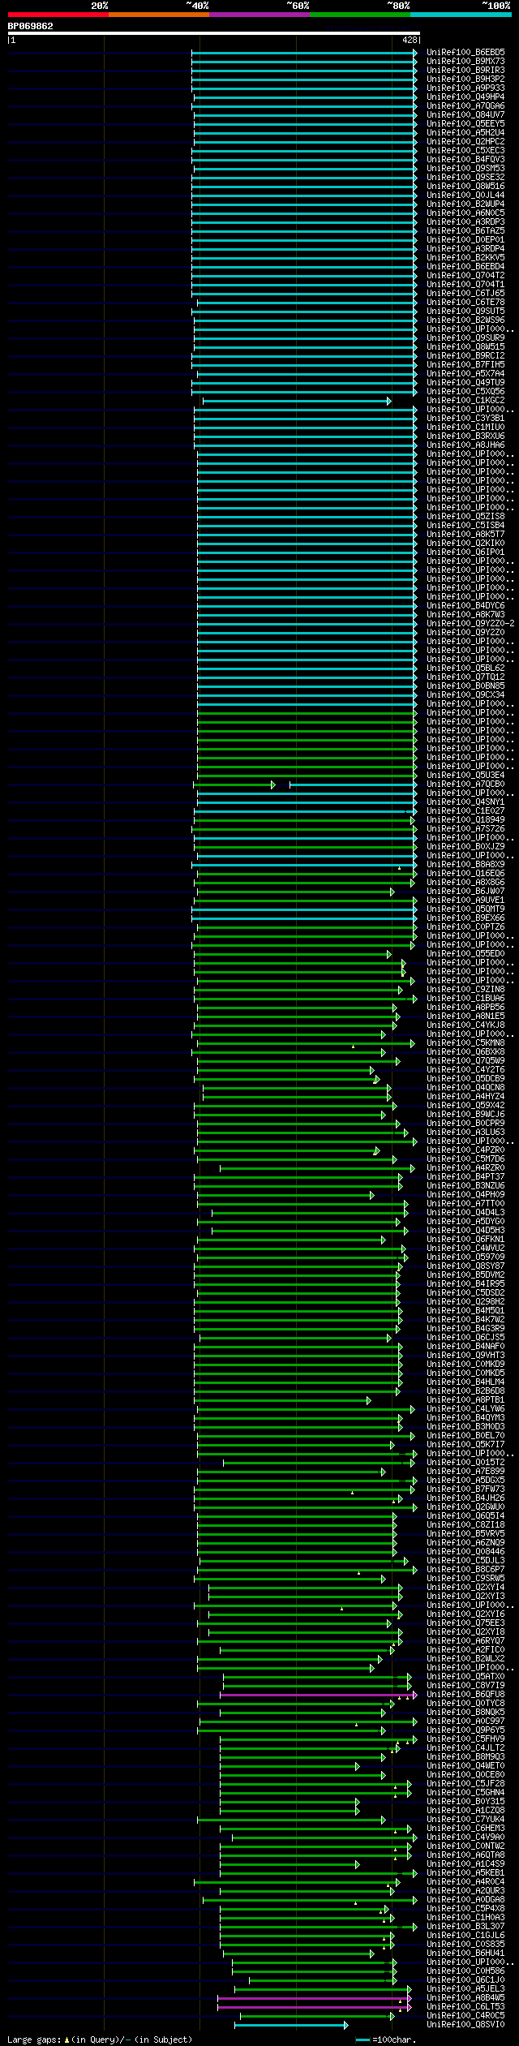Open hit UniRef100_Q49HP4

click(465, 97)
